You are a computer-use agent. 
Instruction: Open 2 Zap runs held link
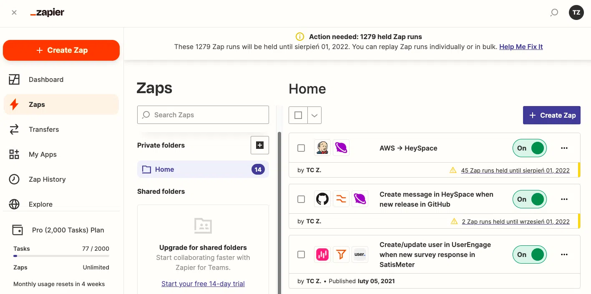(516, 222)
